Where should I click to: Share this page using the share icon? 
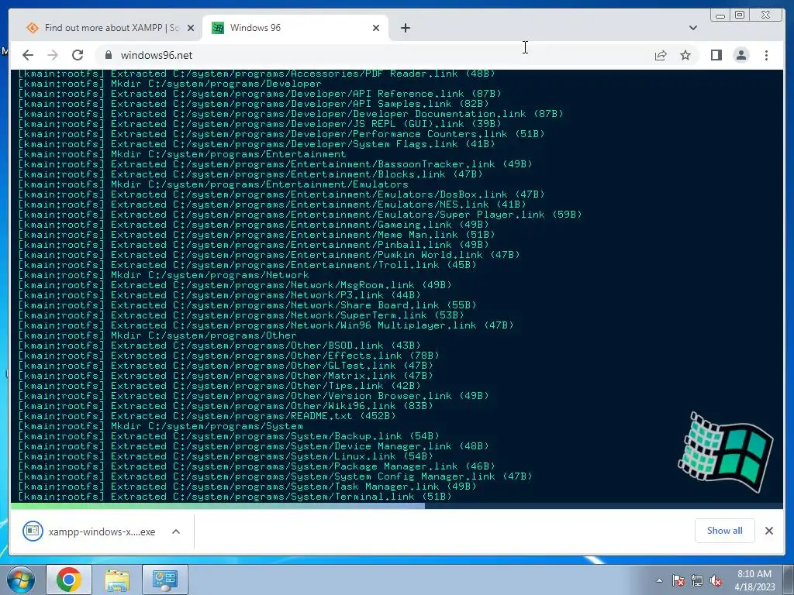(x=661, y=55)
